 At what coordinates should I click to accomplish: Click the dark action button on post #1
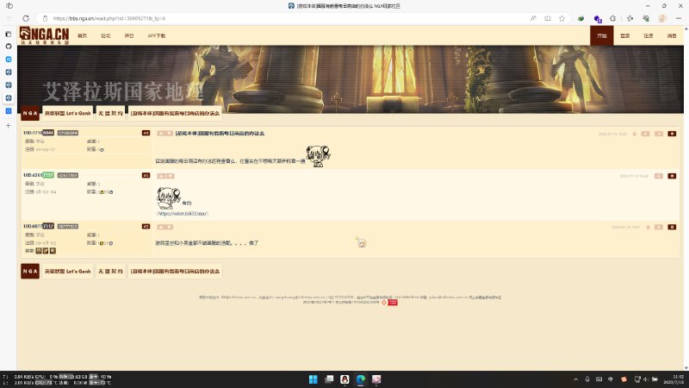pyautogui.click(x=672, y=176)
